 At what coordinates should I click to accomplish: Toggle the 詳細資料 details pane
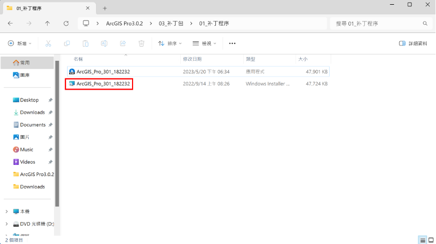413,43
